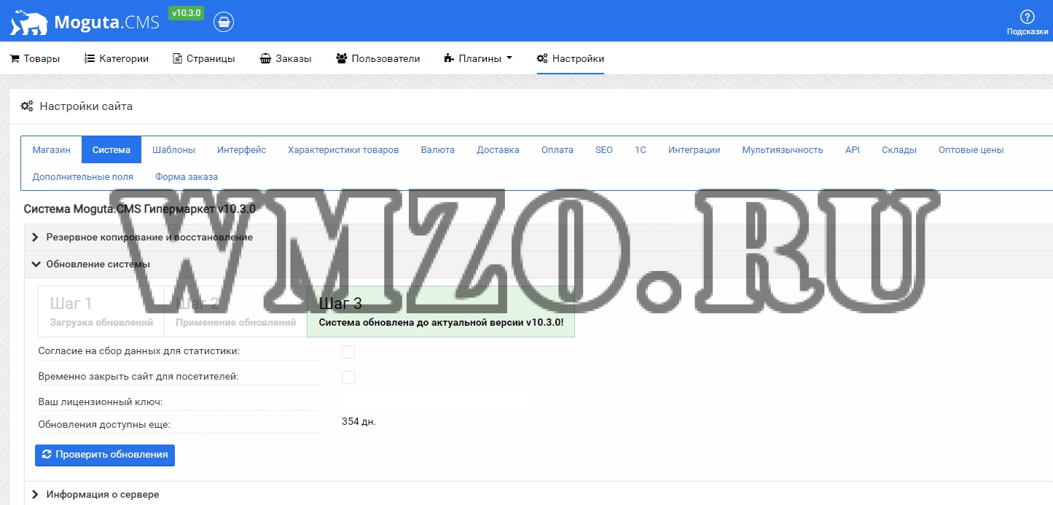Switch to Мультиязычность tab
This screenshot has height=505, width=1053.
[x=783, y=149]
